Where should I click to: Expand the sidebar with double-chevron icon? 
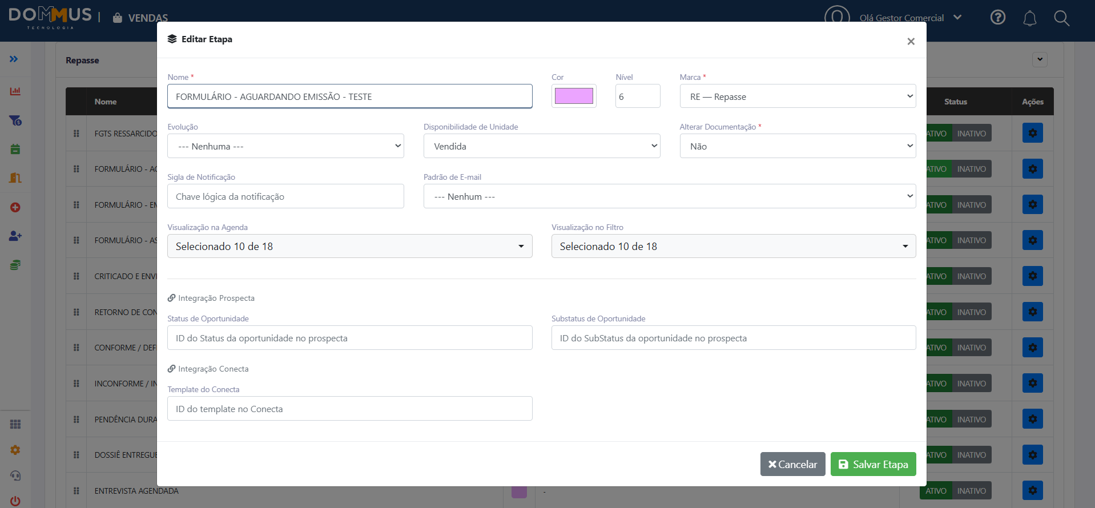[x=14, y=59]
